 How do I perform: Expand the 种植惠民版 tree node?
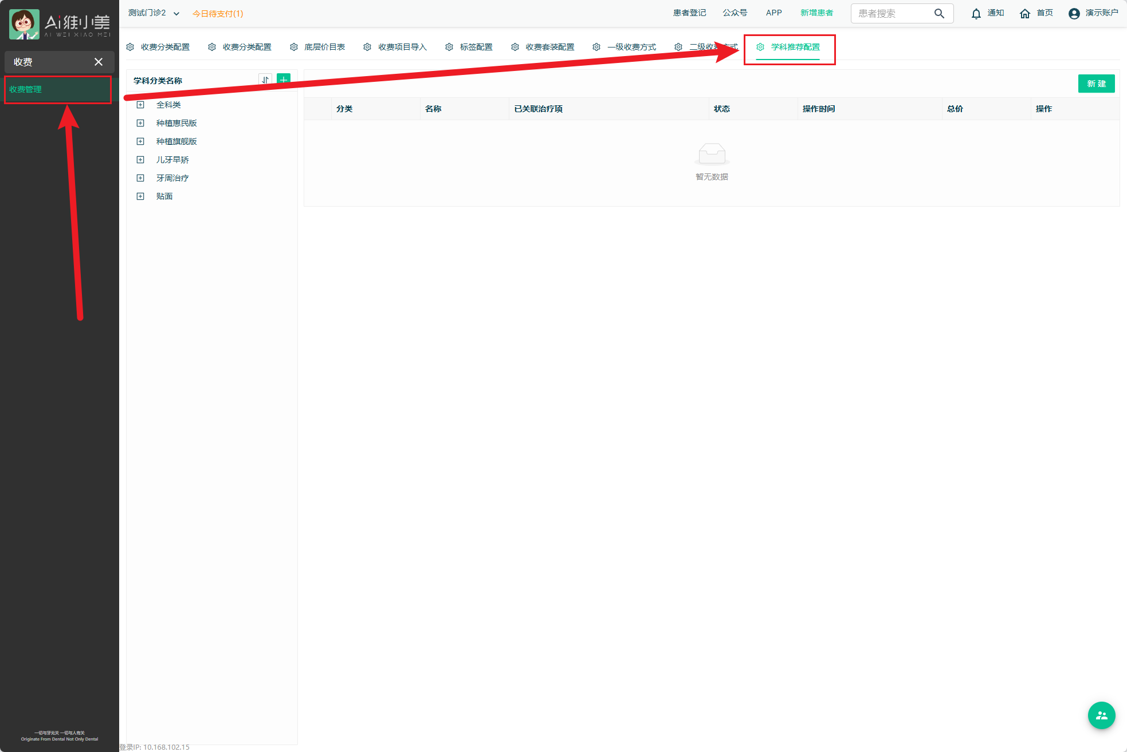click(140, 123)
